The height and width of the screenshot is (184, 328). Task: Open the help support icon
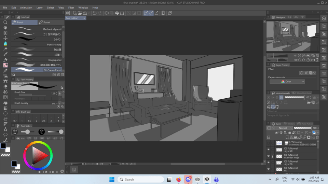coord(170,13)
